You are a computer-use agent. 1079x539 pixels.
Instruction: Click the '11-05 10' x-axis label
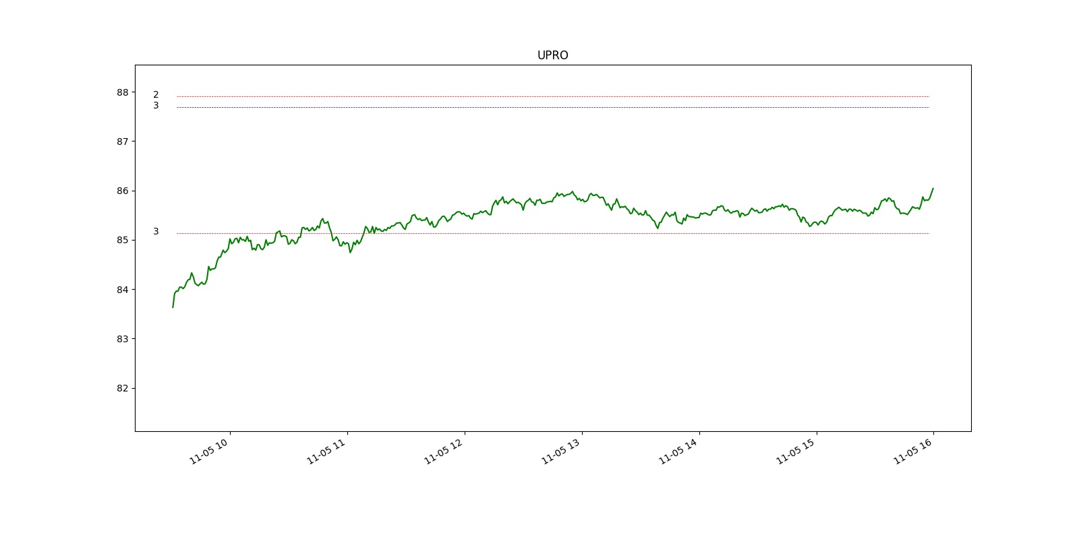coord(210,451)
